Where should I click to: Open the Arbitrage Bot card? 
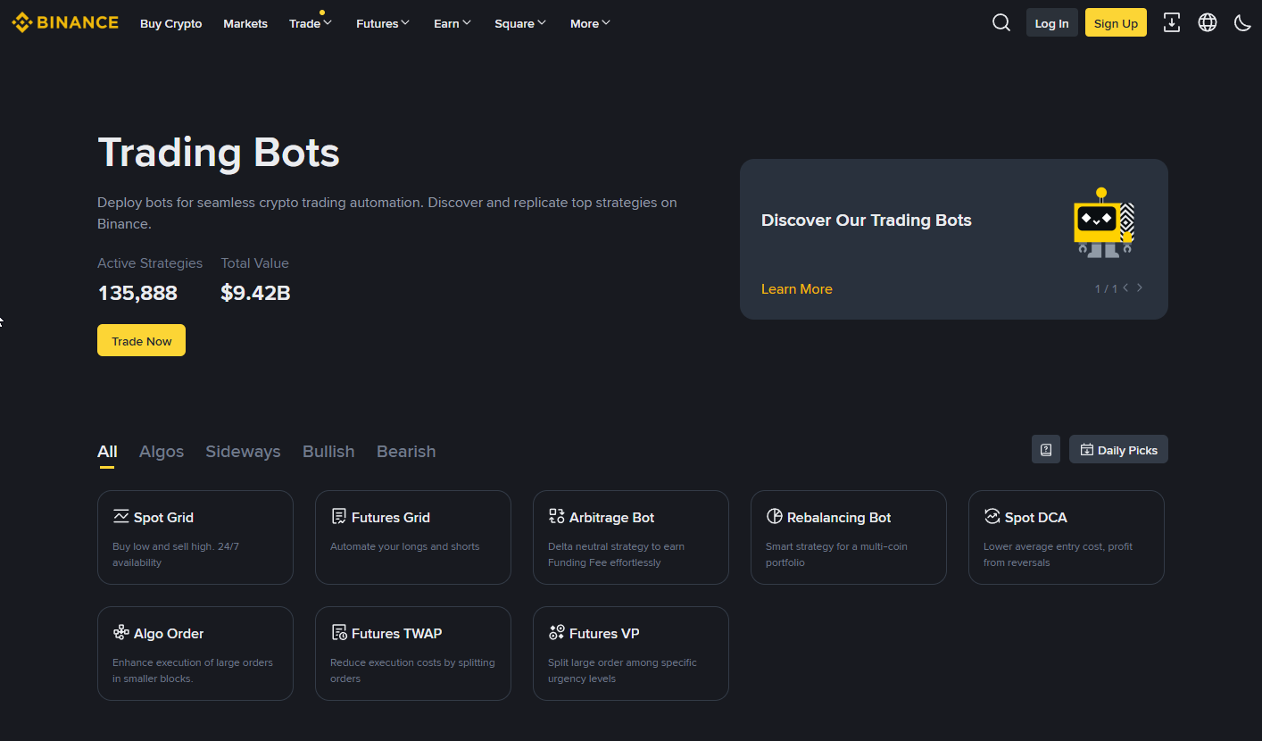(631, 537)
